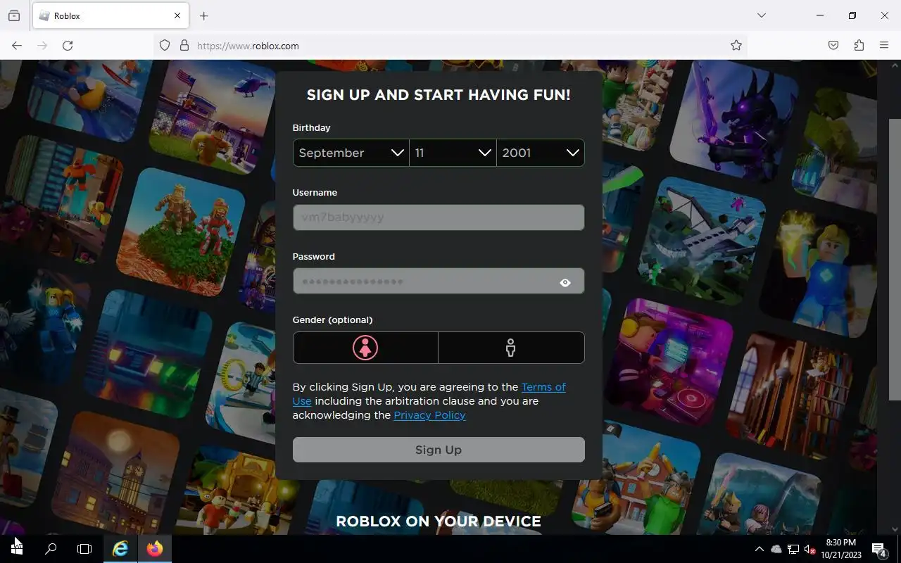901x563 pixels.
Task: Open the OneDrive cloud tray icon
Action: (x=776, y=549)
